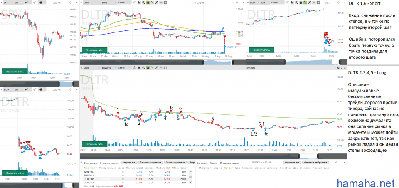Click 'Отменить выбранные' button

315,163
